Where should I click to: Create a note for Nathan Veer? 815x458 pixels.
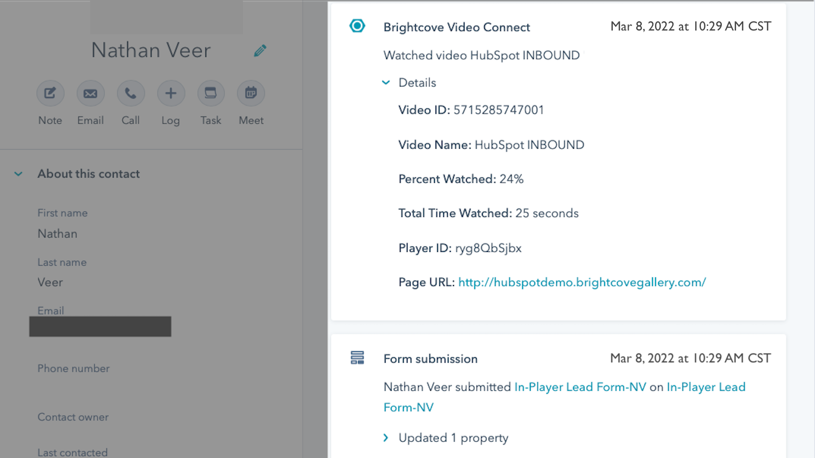pyautogui.click(x=49, y=93)
